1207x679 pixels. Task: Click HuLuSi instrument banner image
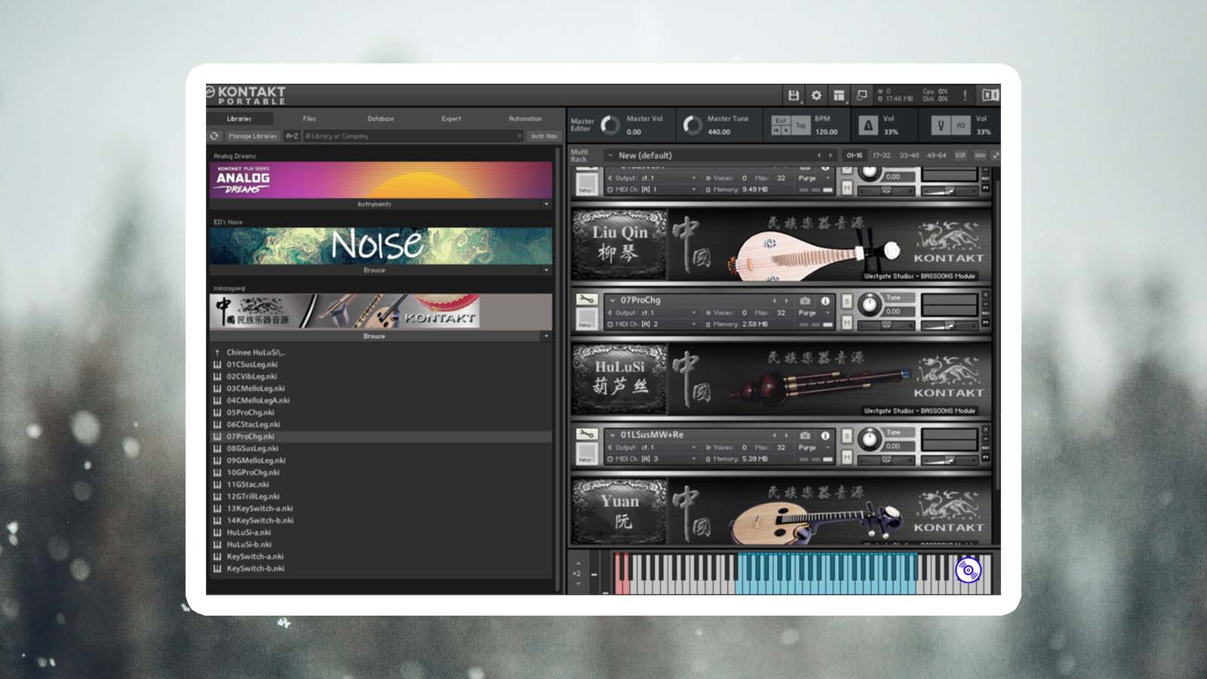click(781, 379)
